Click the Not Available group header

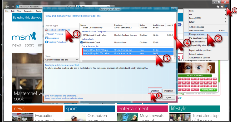(x=87, y=39)
